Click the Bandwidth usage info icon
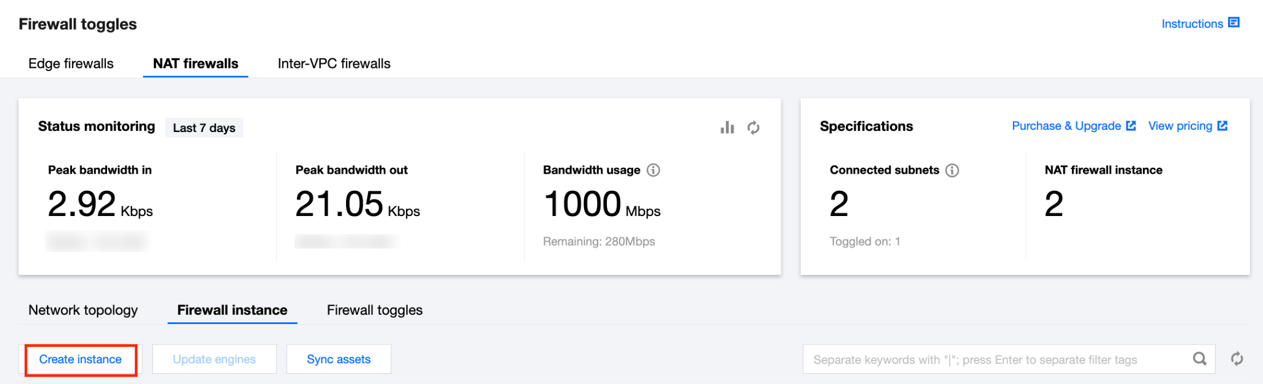This screenshot has width=1263, height=384. pos(653,170)
